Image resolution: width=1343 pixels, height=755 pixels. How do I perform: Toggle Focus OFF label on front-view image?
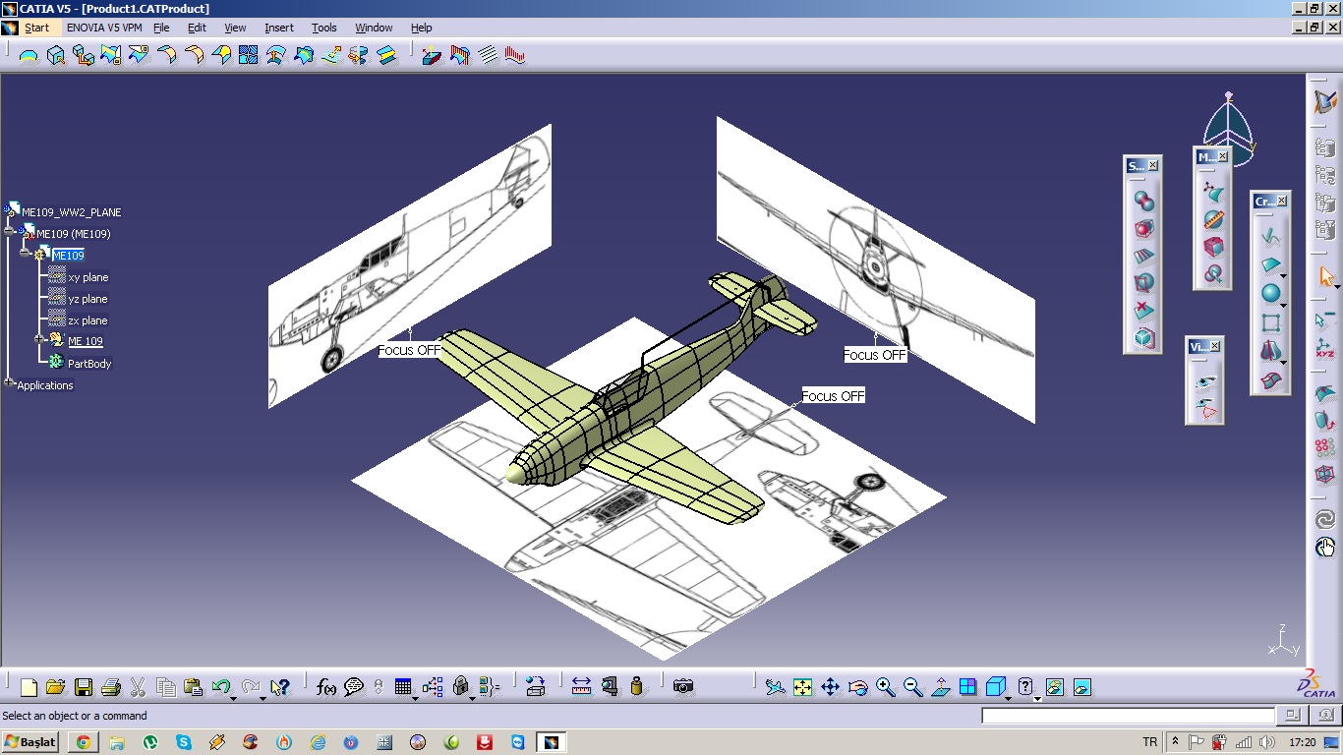875,355
